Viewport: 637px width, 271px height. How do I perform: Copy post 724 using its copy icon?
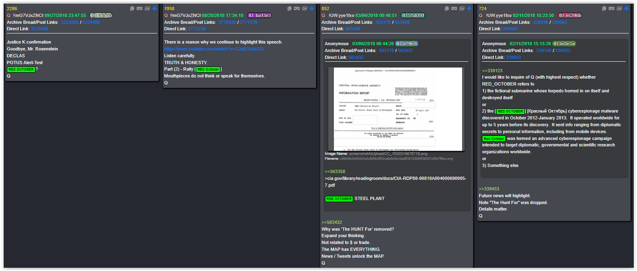click(604, 8)
